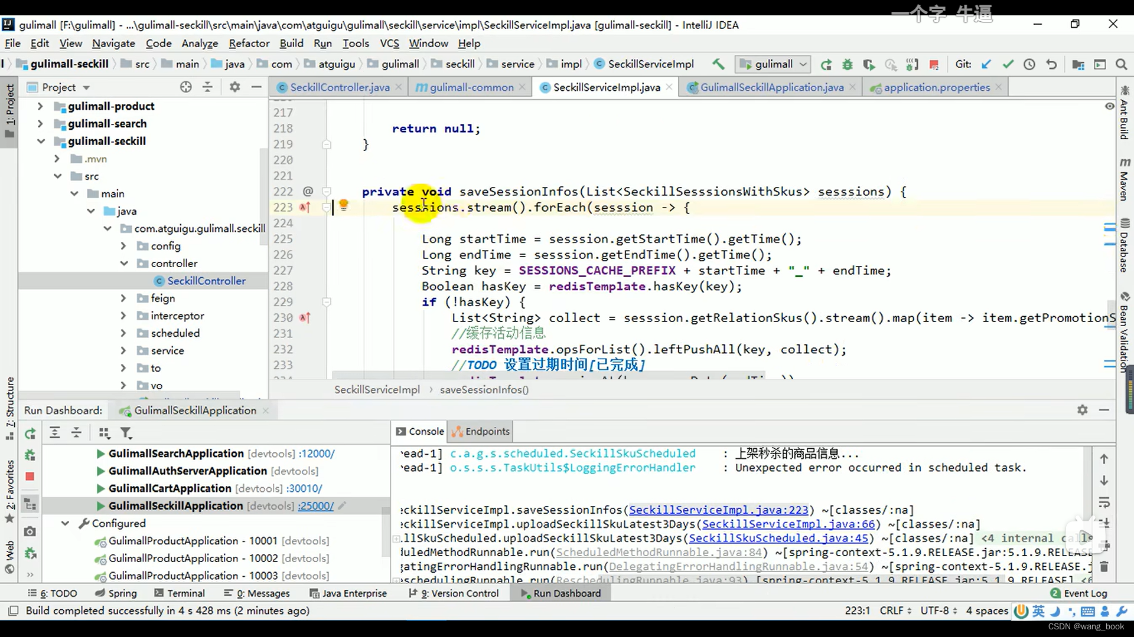The image size is (1134, 637).
Task: Collapse the Configured group in Run Dashboard
Action: [x=65, y=523]
